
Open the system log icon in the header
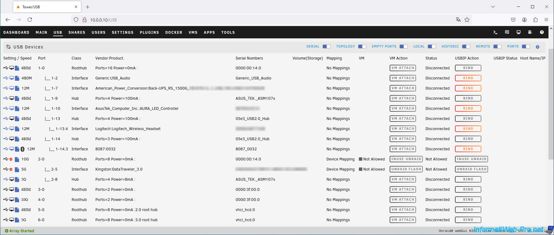[x=530, y=32]
